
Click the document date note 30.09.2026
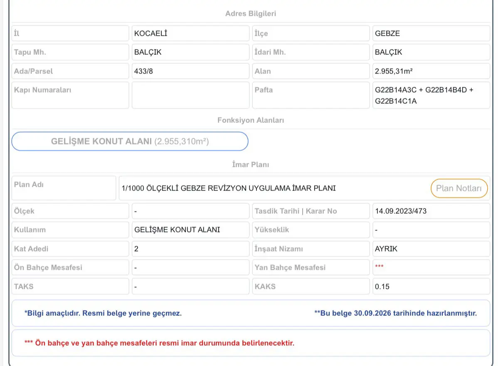(x=395, y=313)
